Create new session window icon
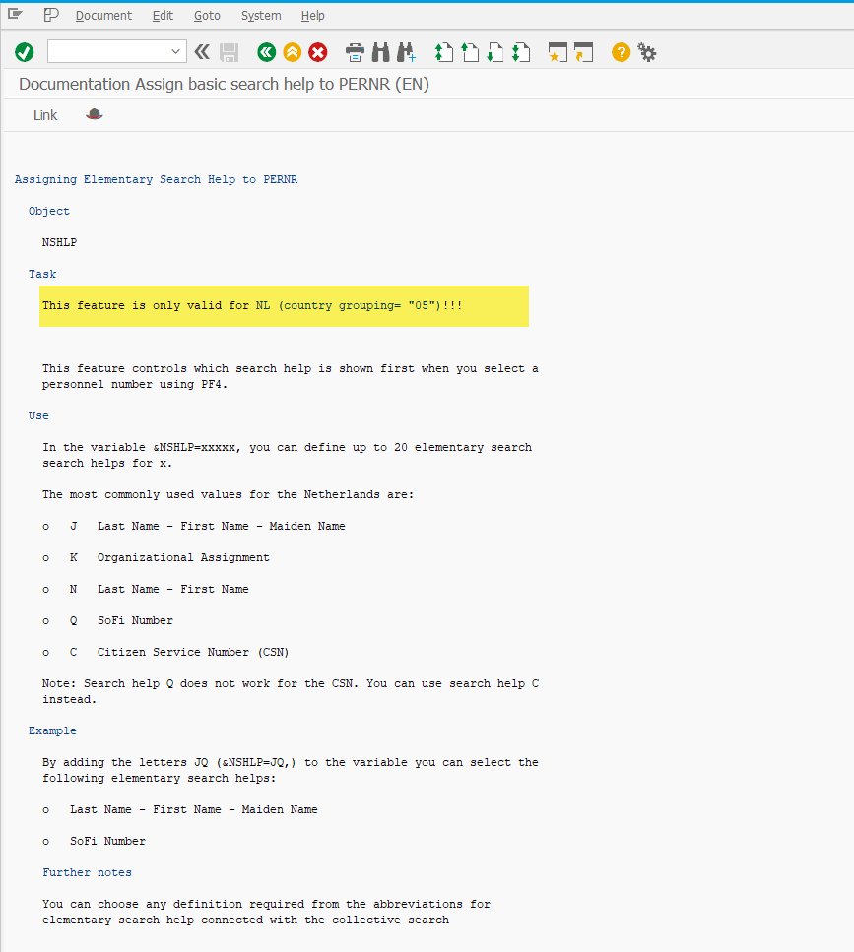The image size is (854, 952). [558, 52]
